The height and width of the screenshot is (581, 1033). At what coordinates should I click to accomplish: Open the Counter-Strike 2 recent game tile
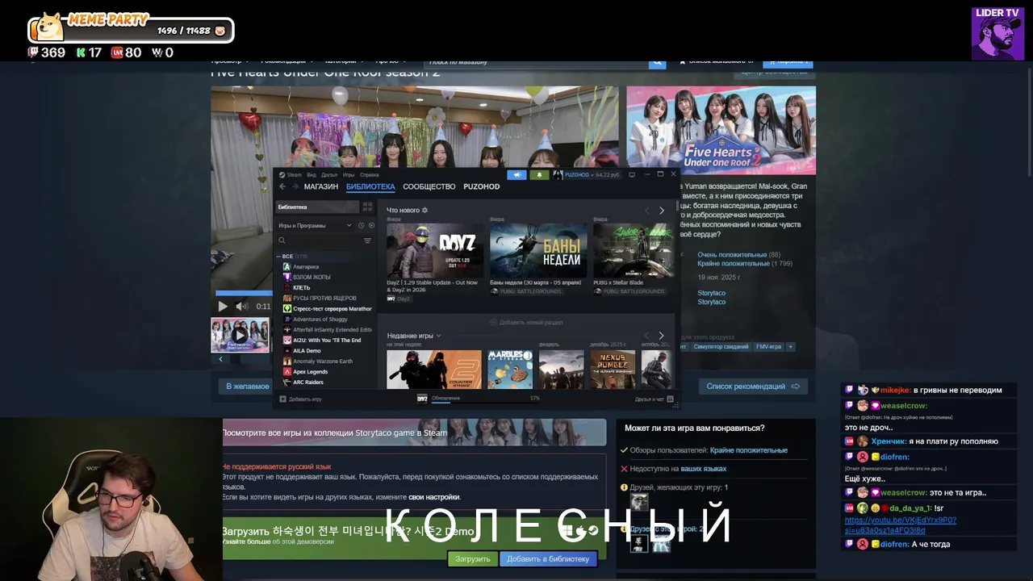pyautogui.click(x=433, y=369)
